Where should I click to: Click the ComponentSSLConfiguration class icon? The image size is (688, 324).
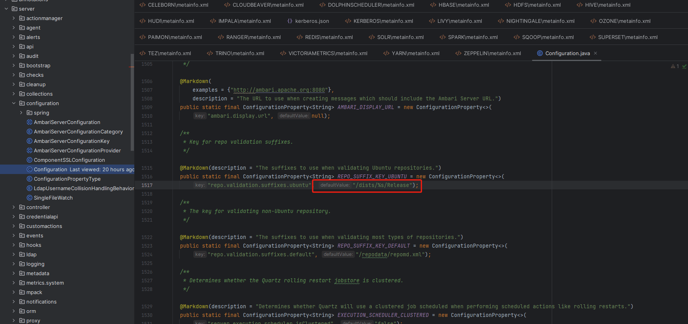(30, 160)
